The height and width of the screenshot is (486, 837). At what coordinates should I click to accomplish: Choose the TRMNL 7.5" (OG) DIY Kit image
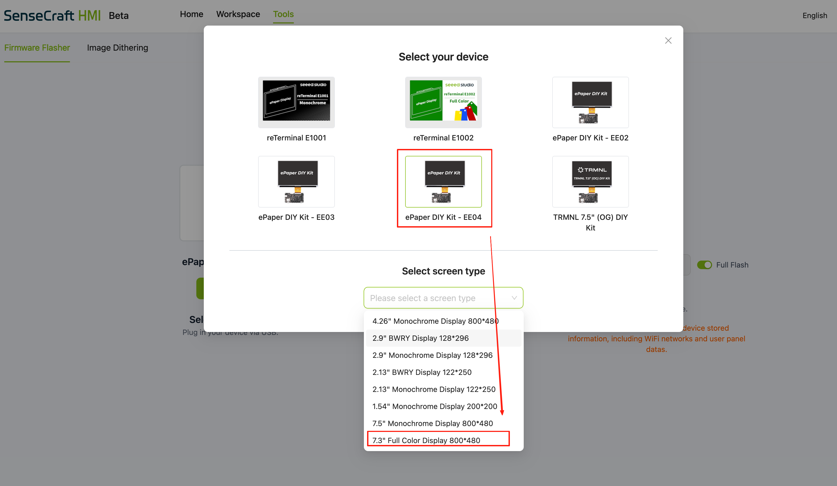tap(590, 182)
